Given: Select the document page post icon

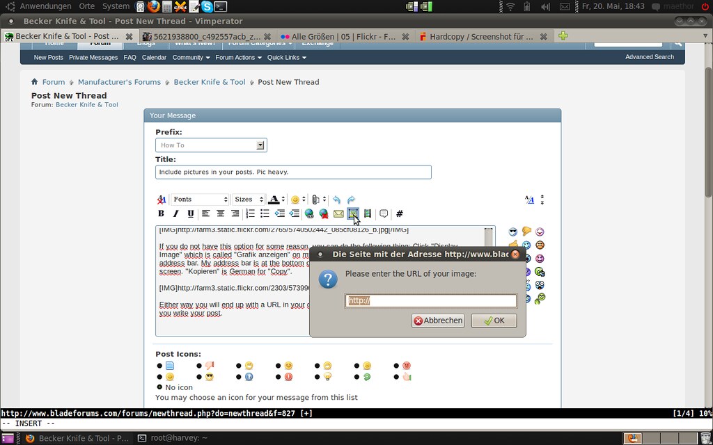Looking at the screenshot, I should click(170, 366).
